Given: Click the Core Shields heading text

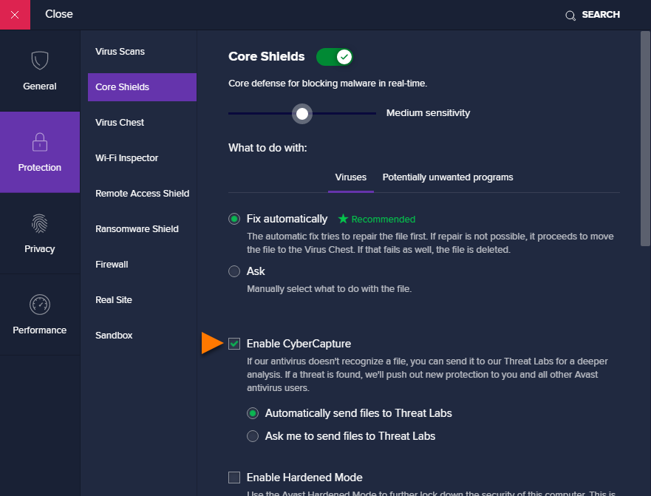Looking at the screenshot, I should pos(267,56).
